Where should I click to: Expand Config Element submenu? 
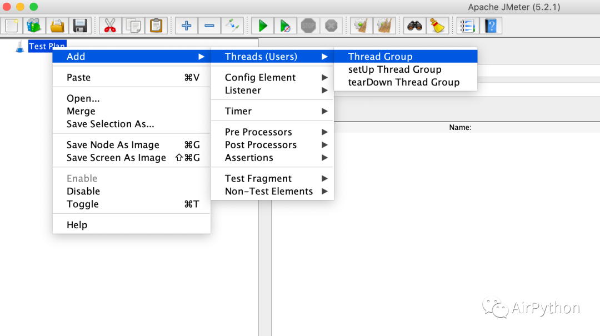[272, 77]
